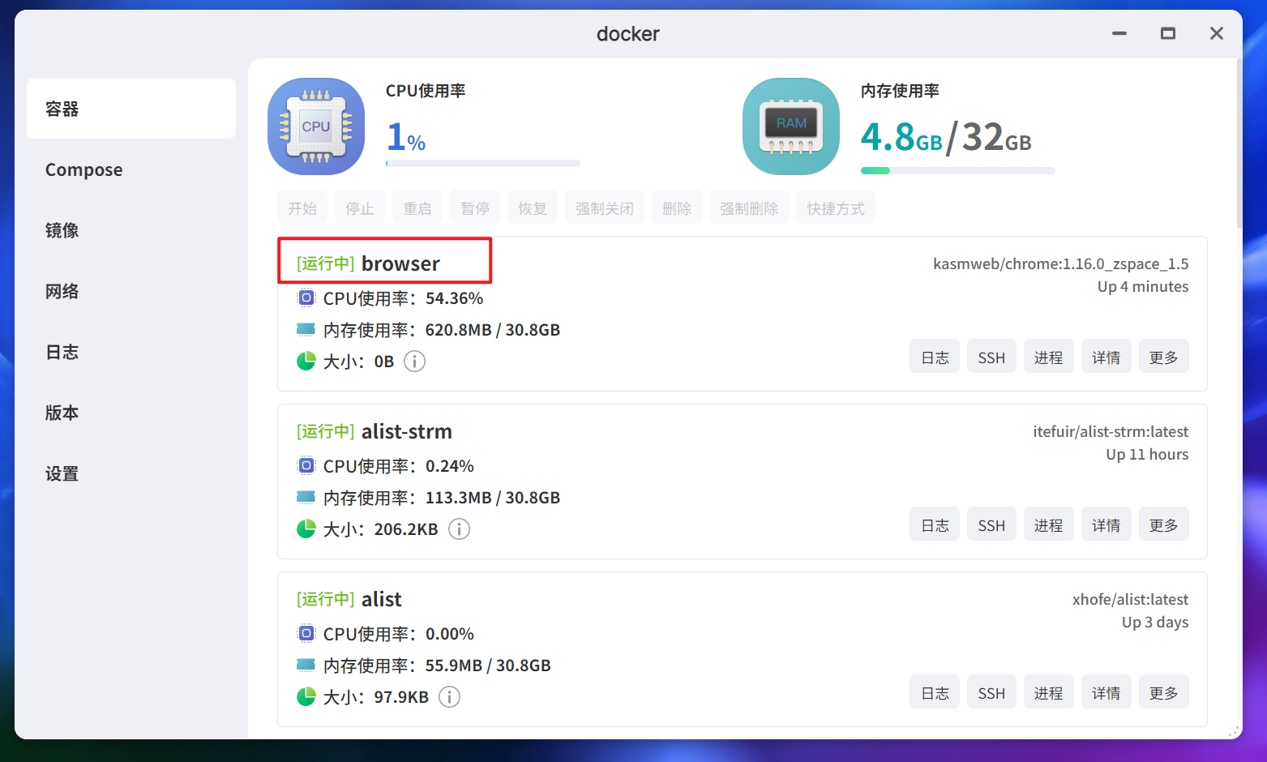This screenshot has width=1267, height=762.
Task: Open the 镜像 images section
Action: [131, 230]
